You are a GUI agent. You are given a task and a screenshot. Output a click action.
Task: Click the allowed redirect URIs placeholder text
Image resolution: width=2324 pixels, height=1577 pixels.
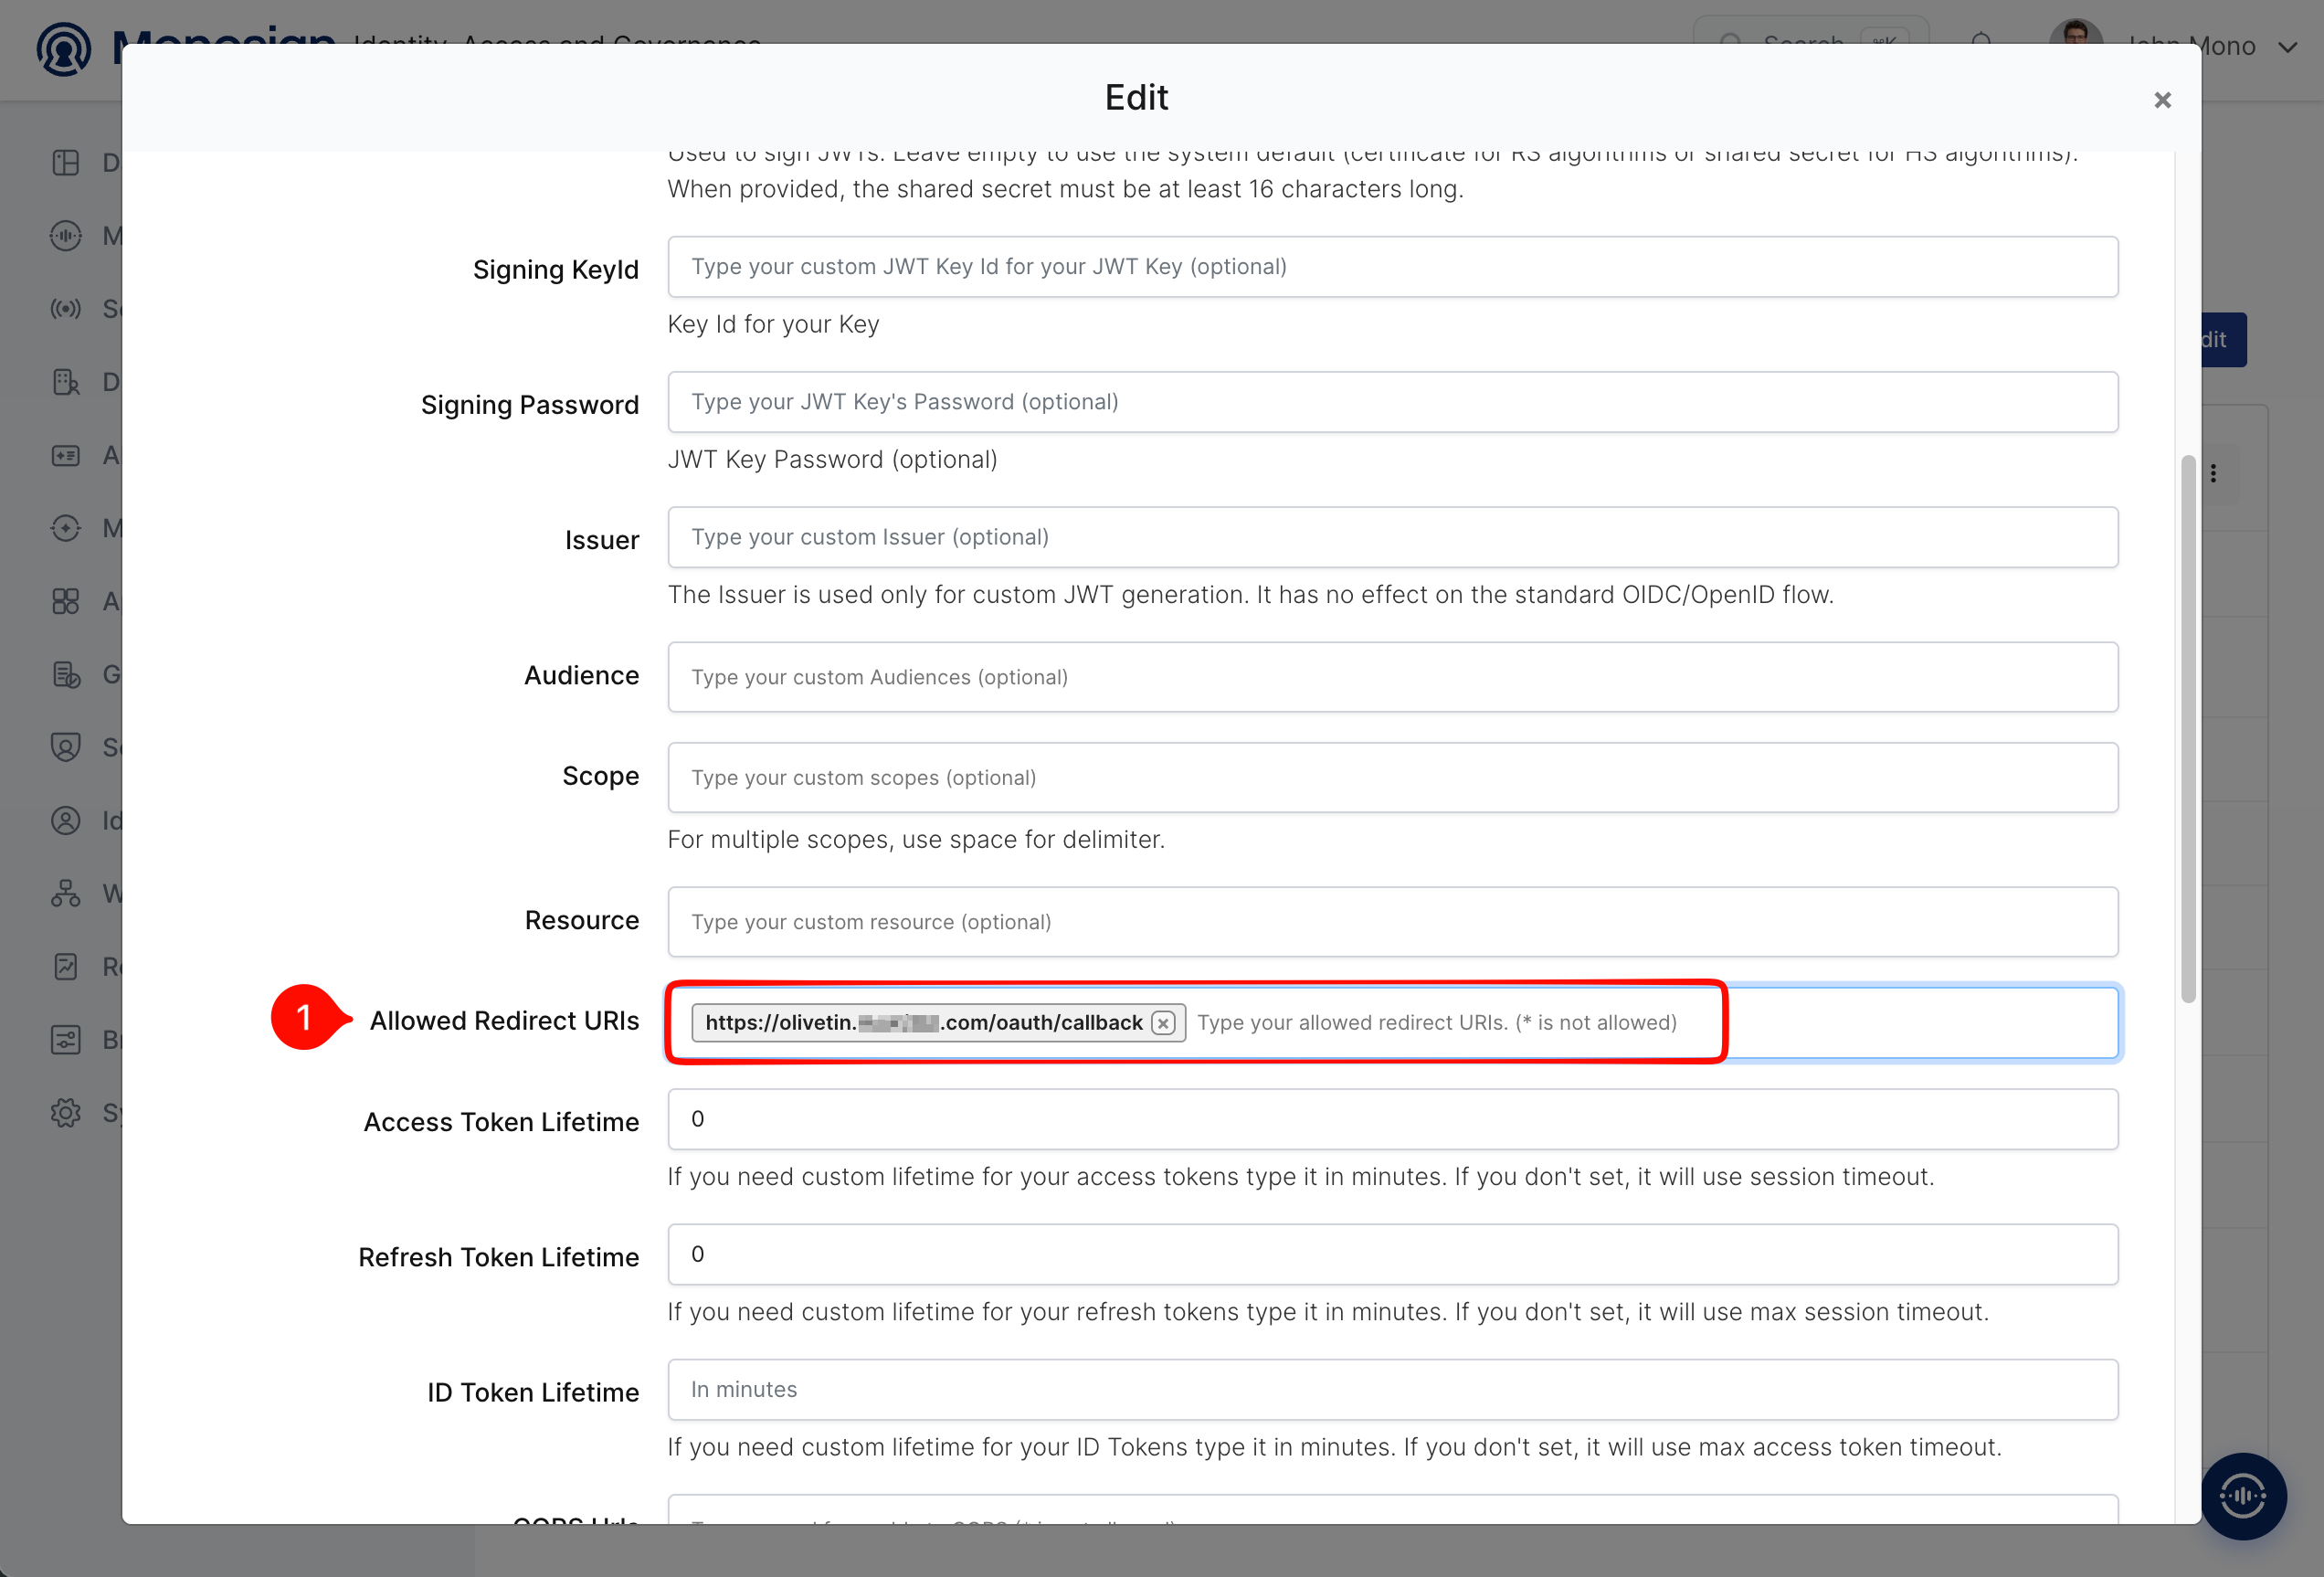pos(1437,1023)
